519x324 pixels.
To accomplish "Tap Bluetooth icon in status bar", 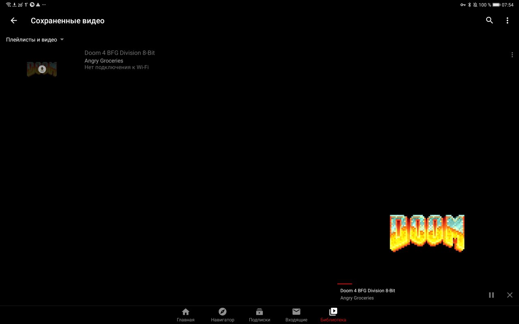I will [x=469, y=5].
